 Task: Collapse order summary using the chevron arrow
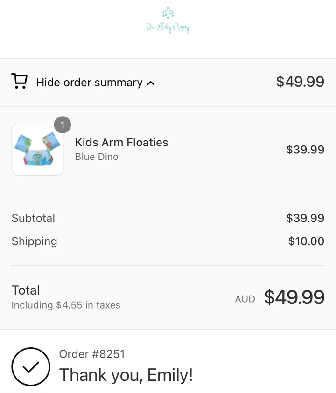pos(150,83)
